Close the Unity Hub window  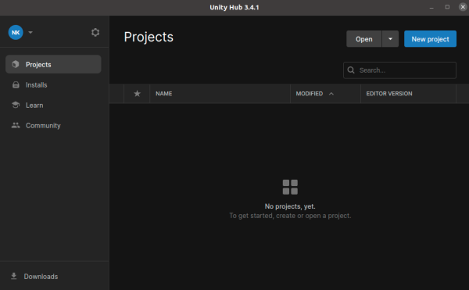pos(463,7)
